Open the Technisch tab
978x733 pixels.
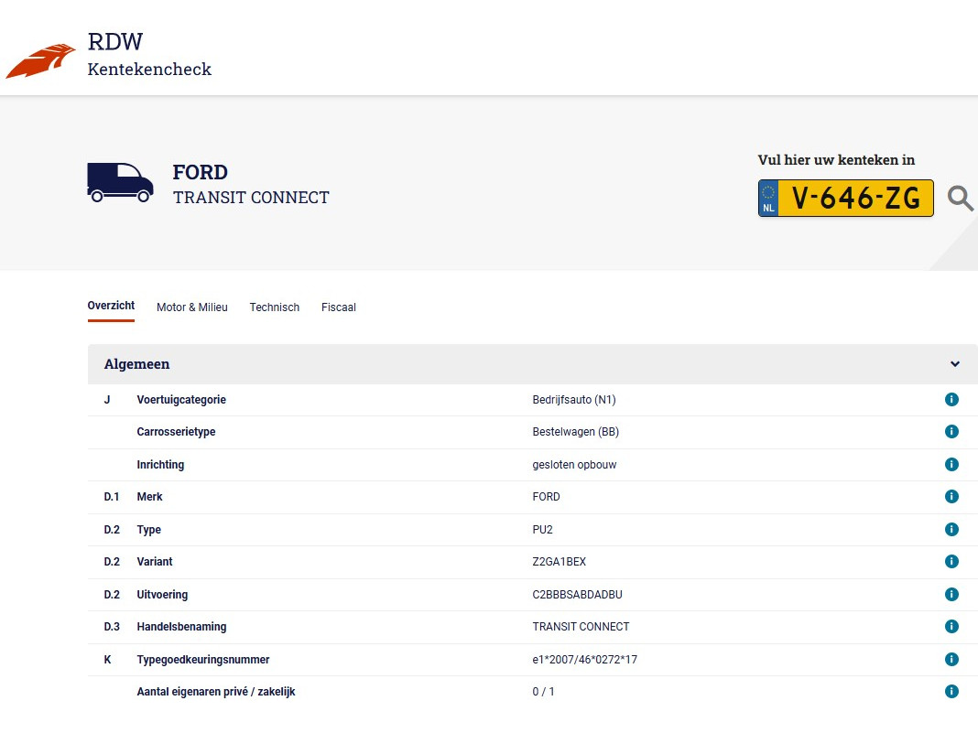coord(275,307)
